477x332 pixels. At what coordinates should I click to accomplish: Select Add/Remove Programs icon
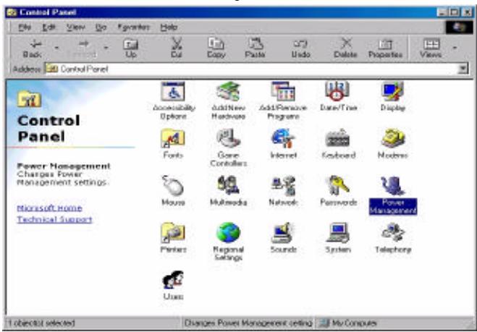point(283,92)
